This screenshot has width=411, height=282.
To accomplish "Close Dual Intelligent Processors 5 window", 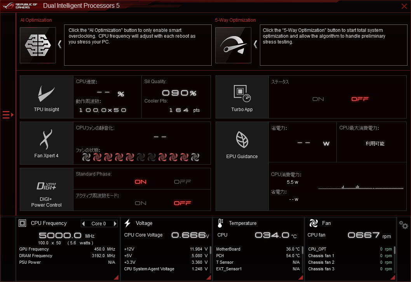I will point(404,6).
